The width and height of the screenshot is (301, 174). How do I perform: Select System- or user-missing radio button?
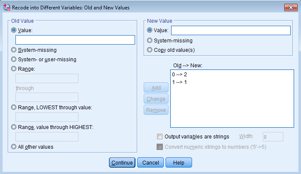[x=14, y=60]
